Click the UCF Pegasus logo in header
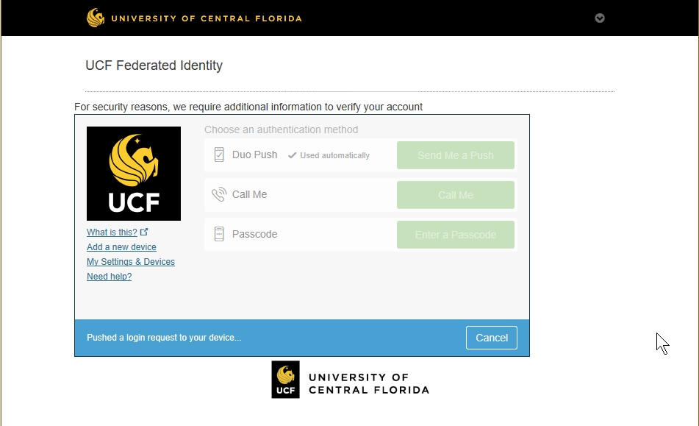The width and height of the screenshot is (699, 426). [x=96, y=18]
